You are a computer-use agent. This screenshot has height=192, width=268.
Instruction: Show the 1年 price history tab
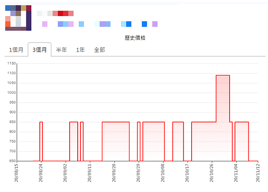[80, 50]
